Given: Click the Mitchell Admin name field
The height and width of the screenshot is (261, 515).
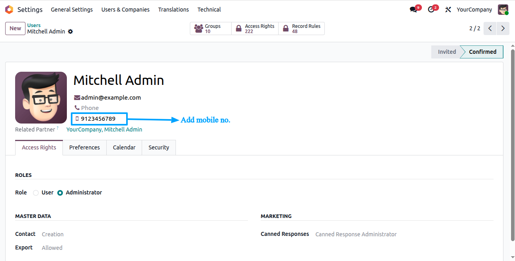Looking at the screenshot, I should coord(119,80).
